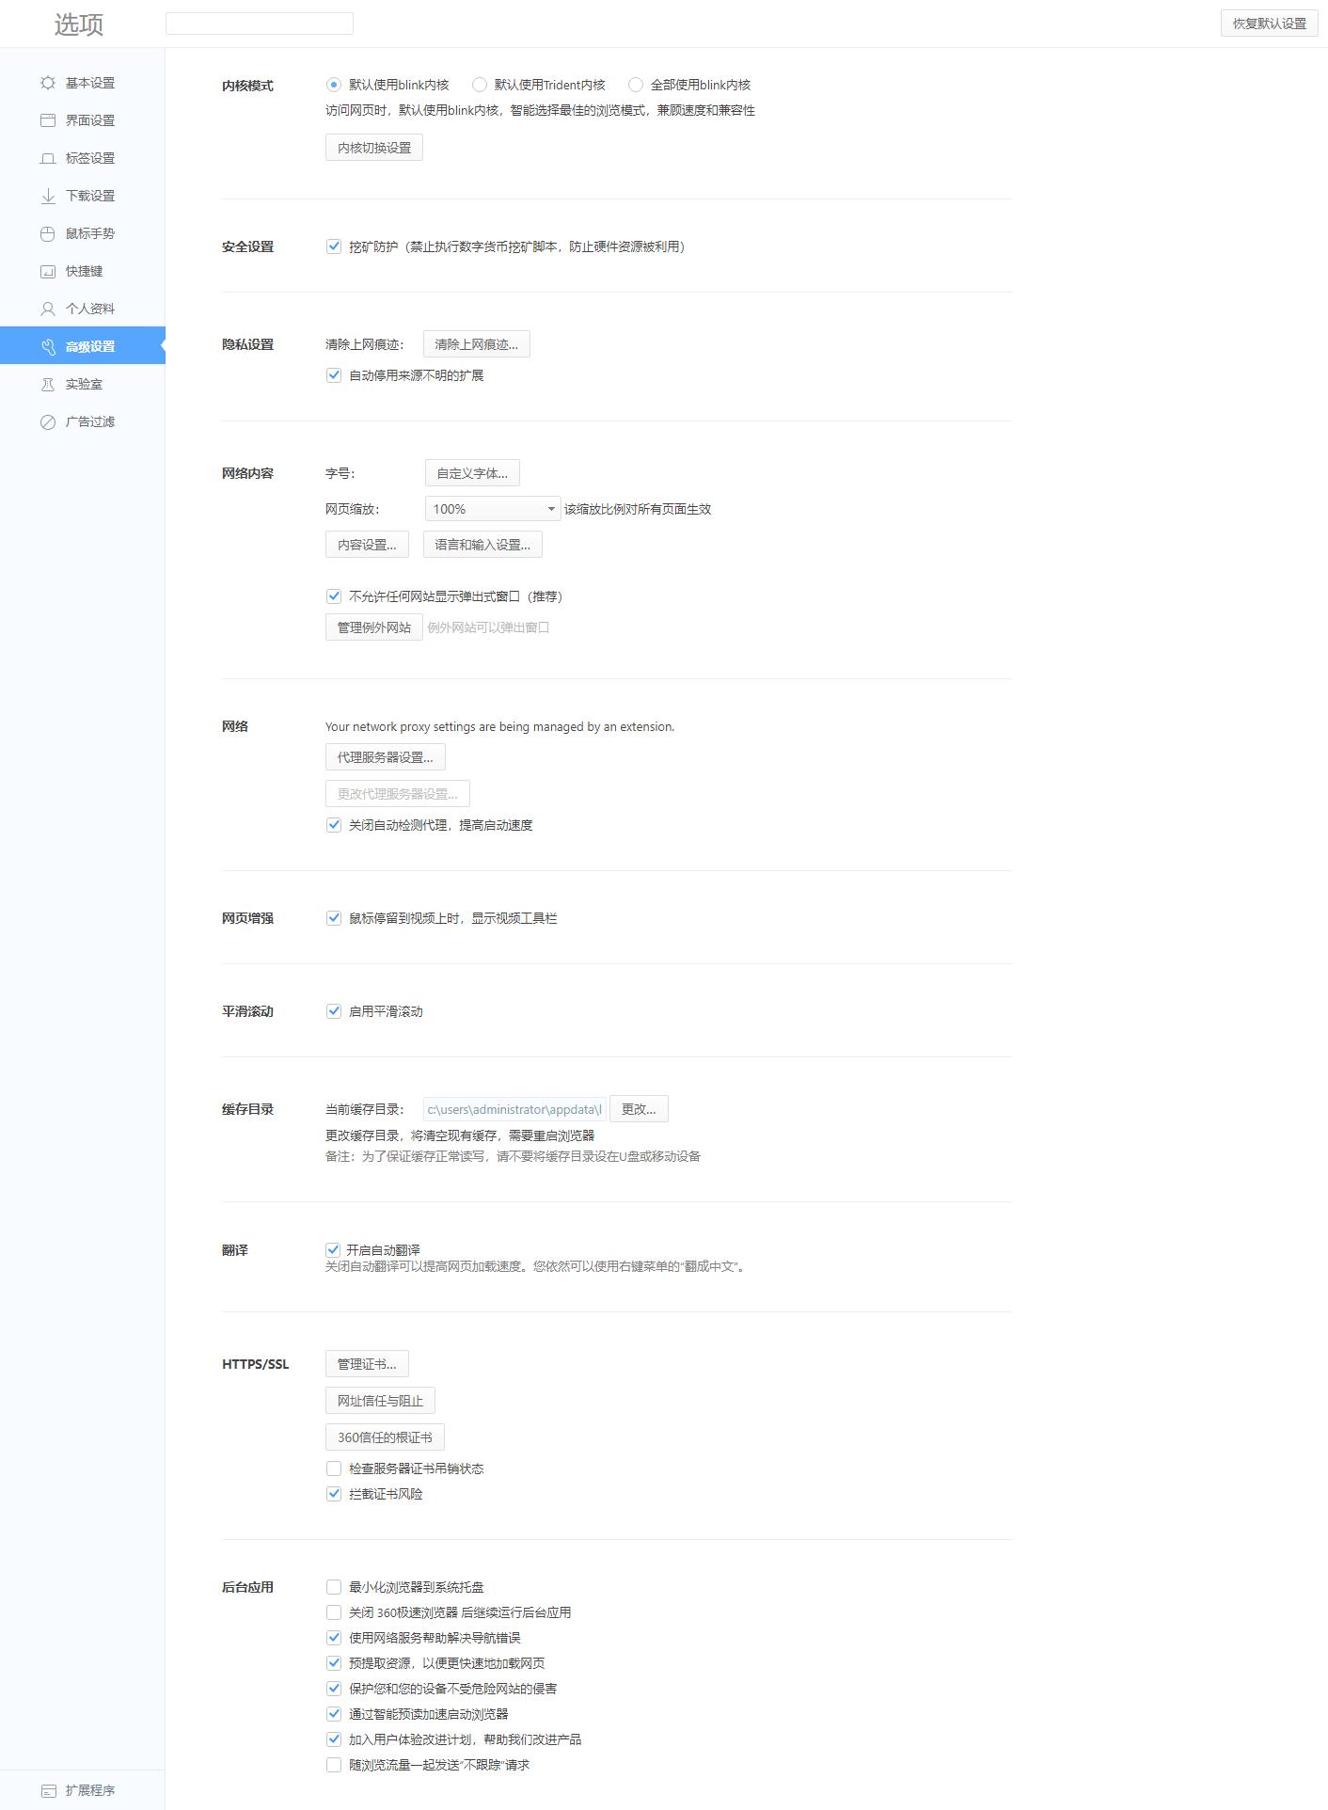Select 全部使用blink内核 radio option
Viewport: 1328px width, 1810px height.
[x=635, y=85]
